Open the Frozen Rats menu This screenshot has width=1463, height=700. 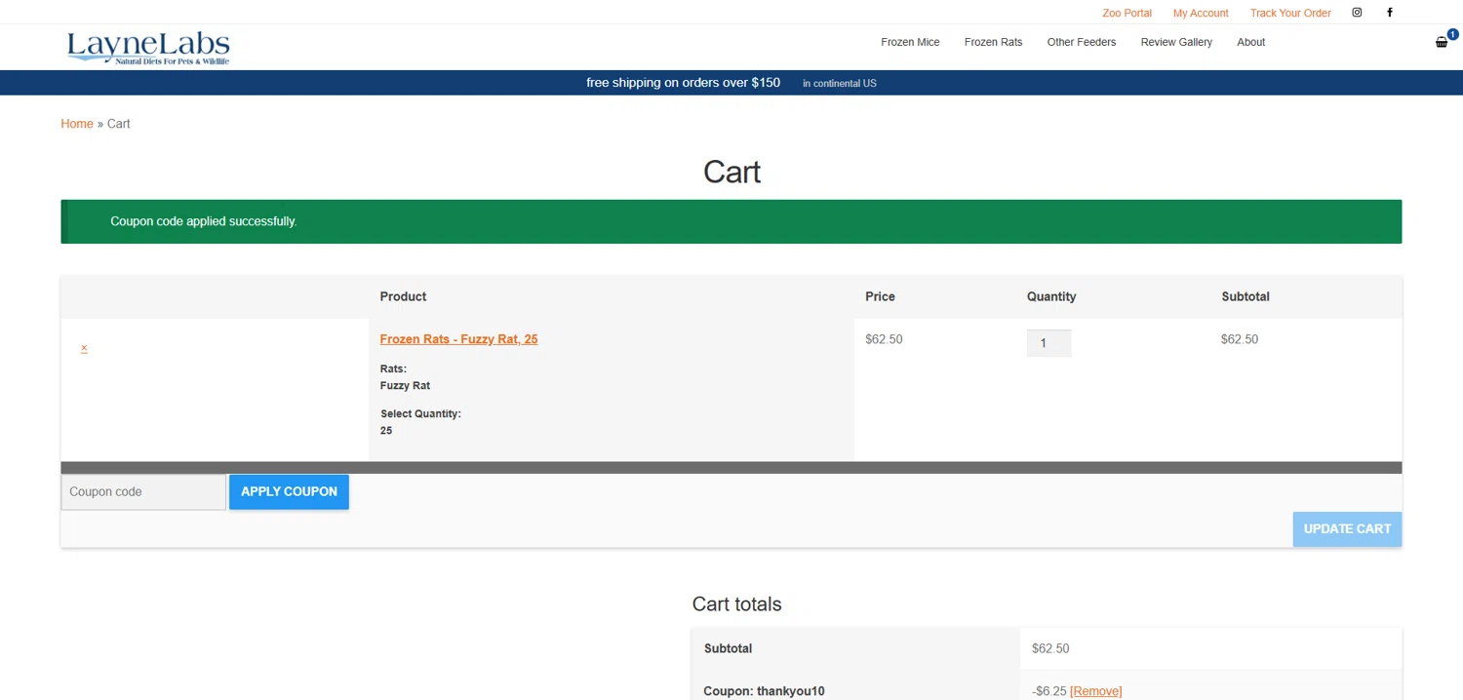[993, 42]
